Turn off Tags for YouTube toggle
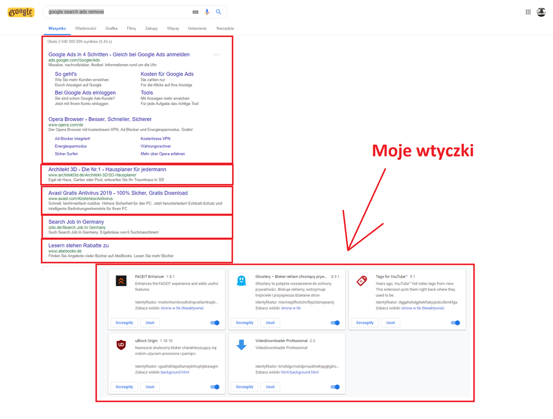 click(x=455, y=323)
